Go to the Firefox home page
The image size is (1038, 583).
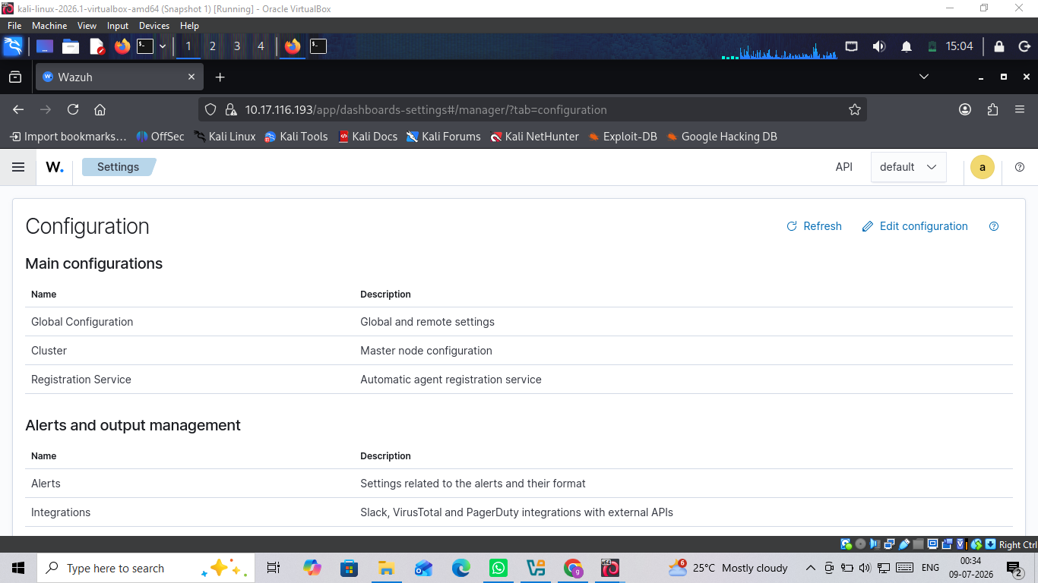coord(100,109)
